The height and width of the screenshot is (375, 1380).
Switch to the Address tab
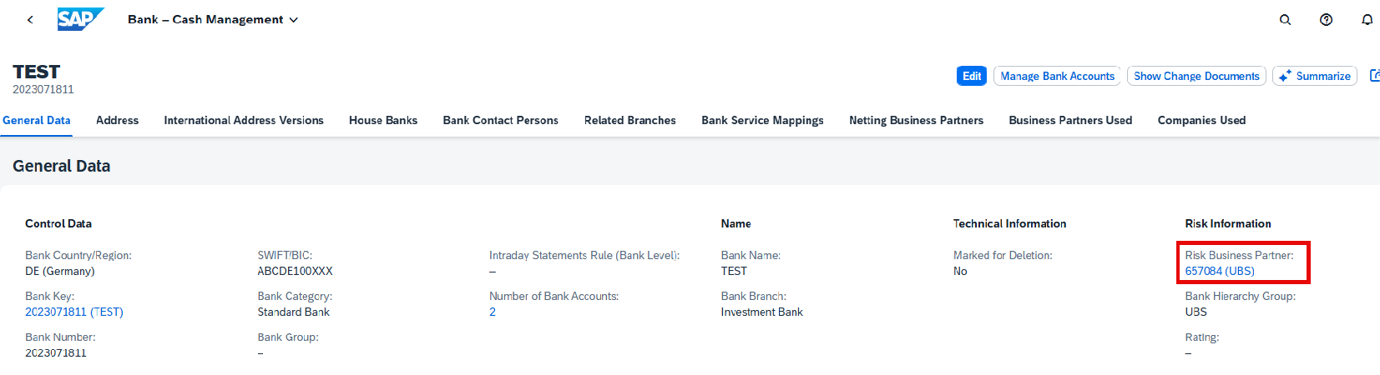coord(117,120)
